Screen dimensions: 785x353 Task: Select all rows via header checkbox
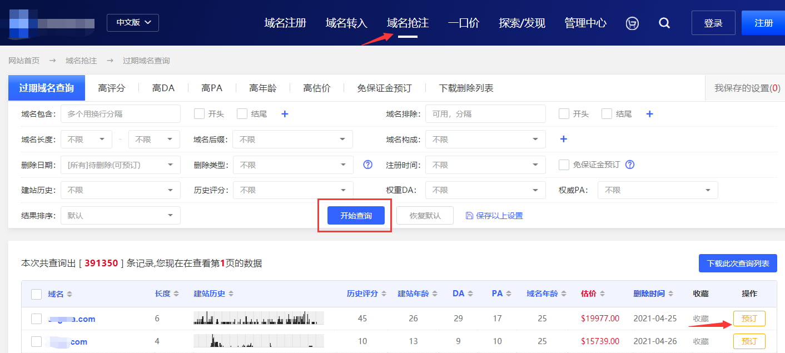pos(37,294)
